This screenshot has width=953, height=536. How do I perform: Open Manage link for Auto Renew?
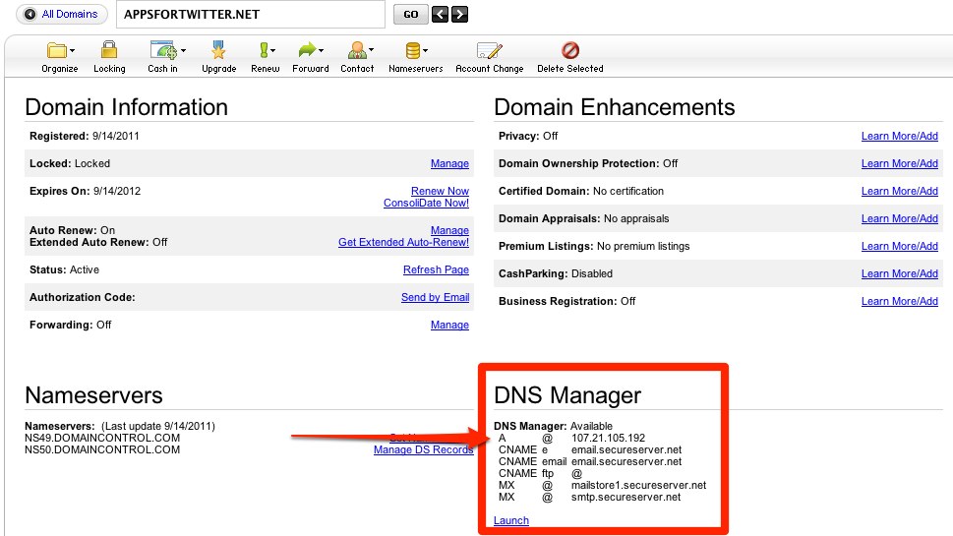449,230
